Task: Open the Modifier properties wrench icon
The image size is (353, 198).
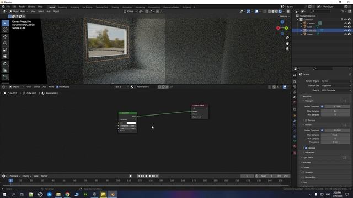Action: pos(295,121)
